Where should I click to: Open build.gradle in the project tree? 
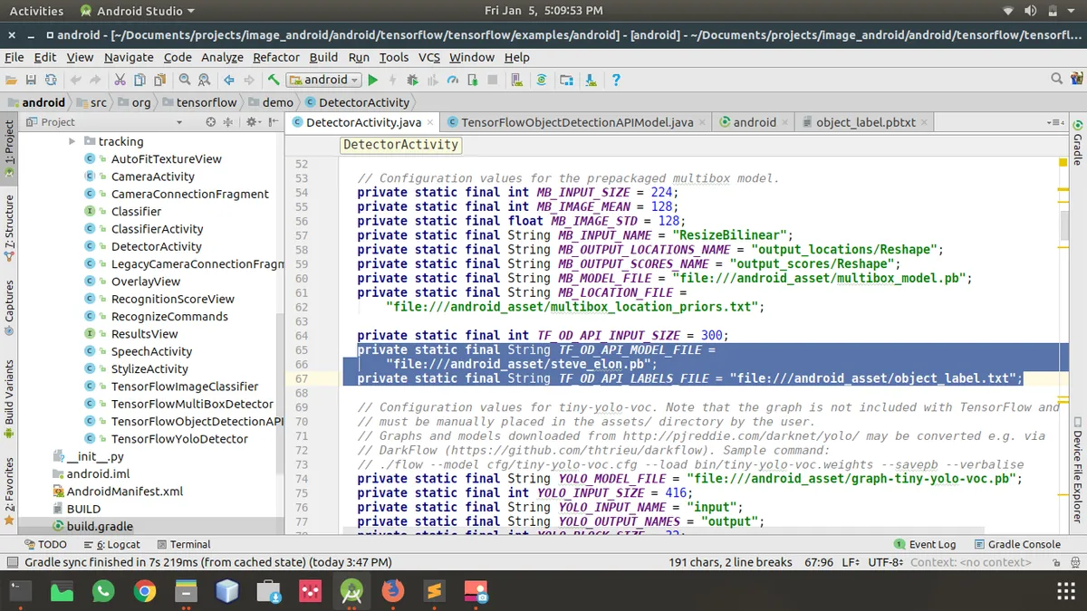point(99,526)
